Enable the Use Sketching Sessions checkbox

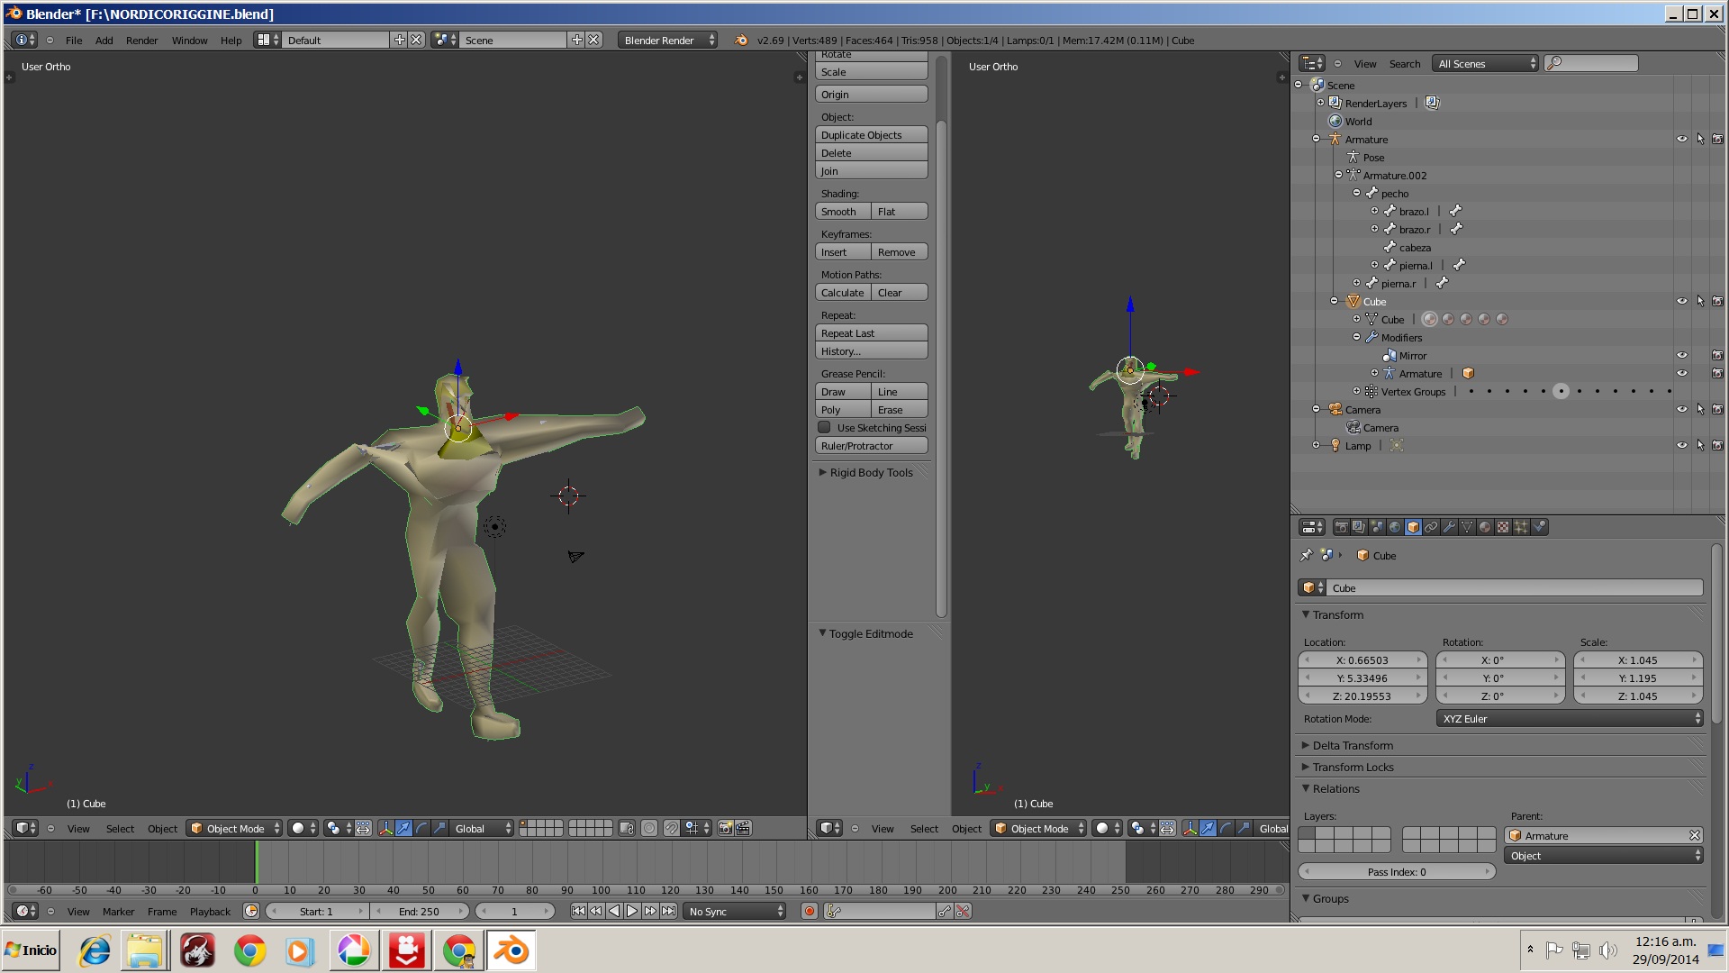click(x=824, y=427)
